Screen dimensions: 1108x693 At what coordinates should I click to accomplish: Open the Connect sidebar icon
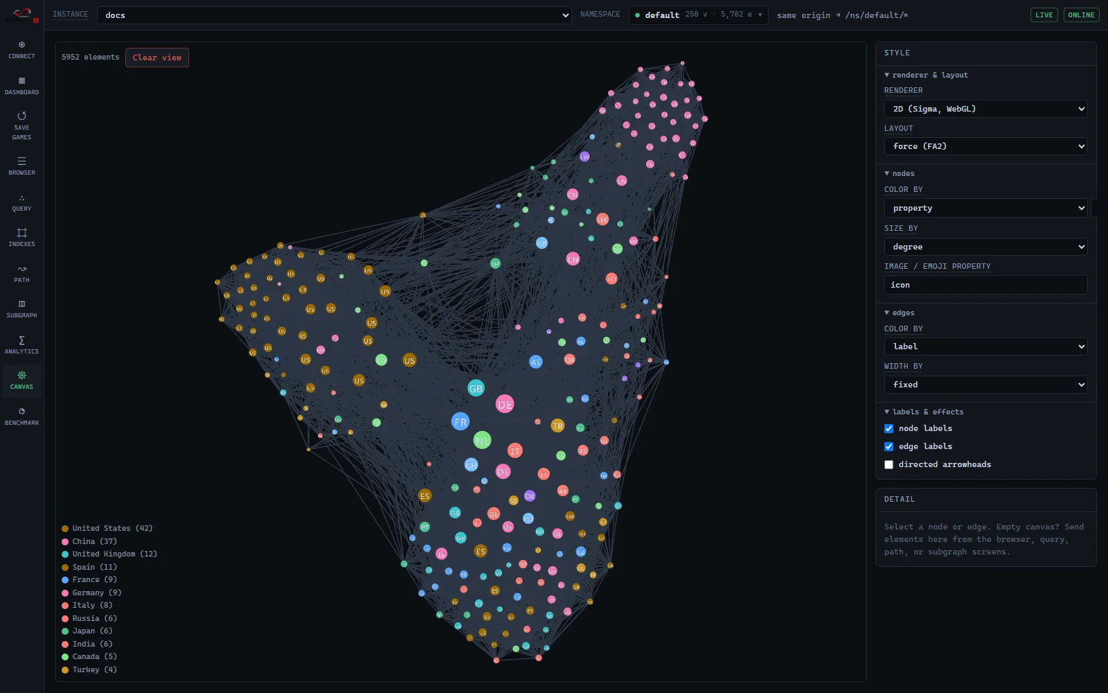[21, 50]
